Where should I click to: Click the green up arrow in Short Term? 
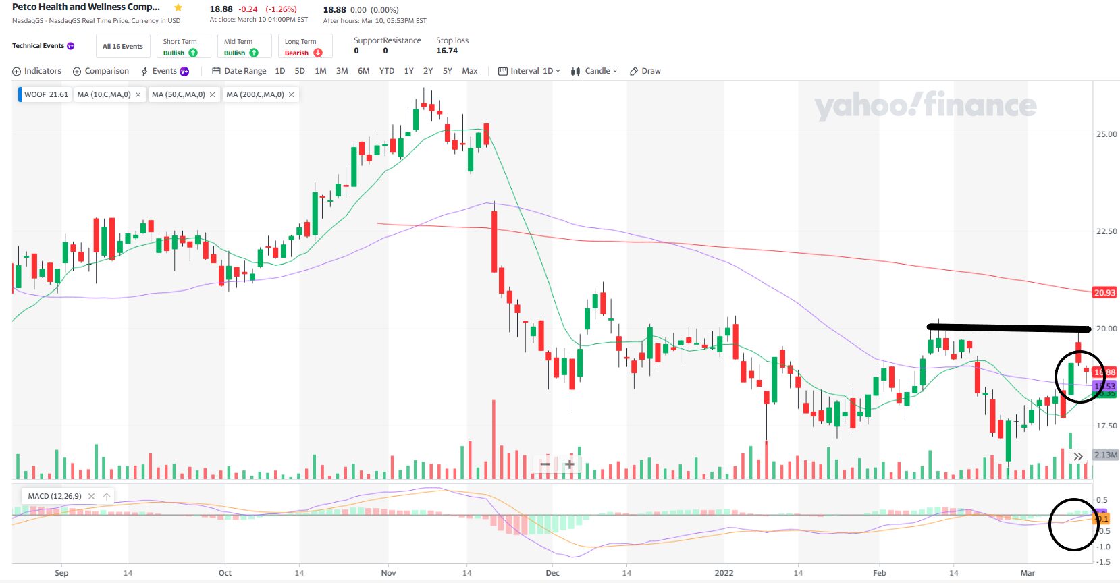click(193, 53)
